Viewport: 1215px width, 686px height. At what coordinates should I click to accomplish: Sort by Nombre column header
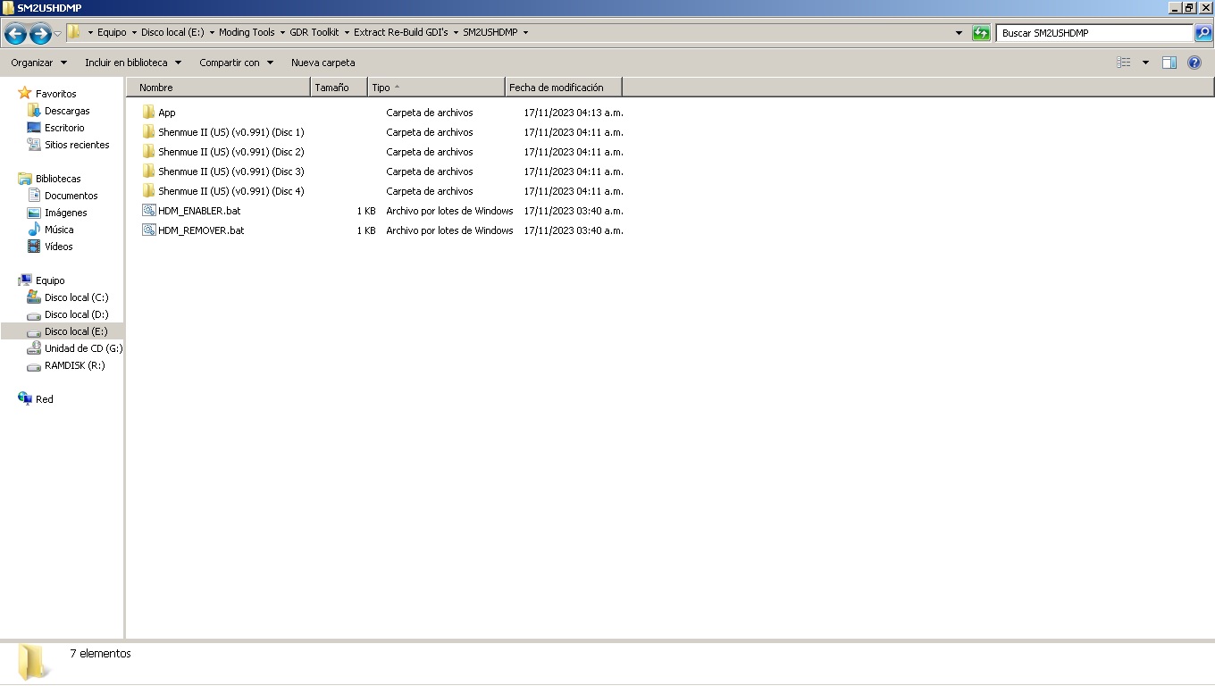coord(219,88)
